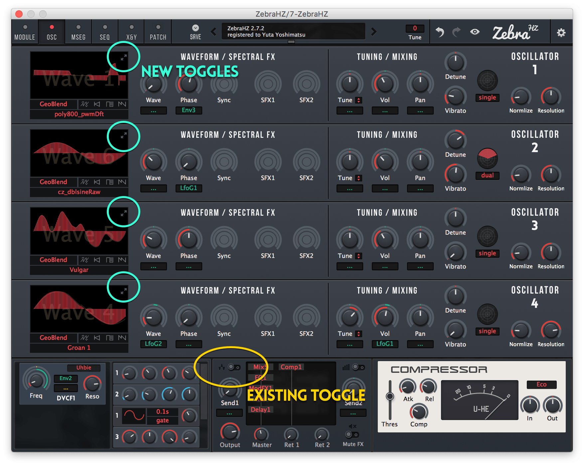Click the SAVE button

(x=196, y=32)
